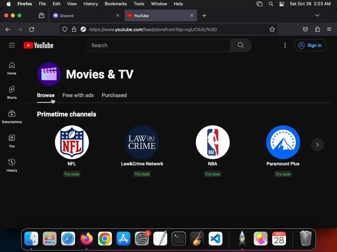Open tracking protection shield icon
Image resolution: width=337 pixels, height=252 pixels.
pos(65,29)
